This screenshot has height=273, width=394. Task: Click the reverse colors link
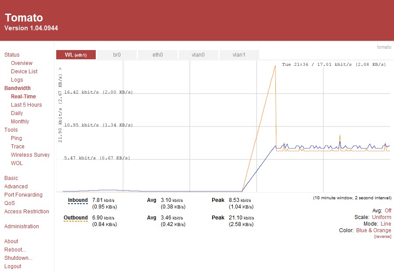pos(382,237)
